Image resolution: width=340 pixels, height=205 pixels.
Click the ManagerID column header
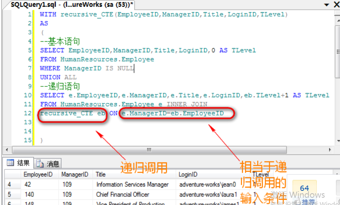point(74,175)
